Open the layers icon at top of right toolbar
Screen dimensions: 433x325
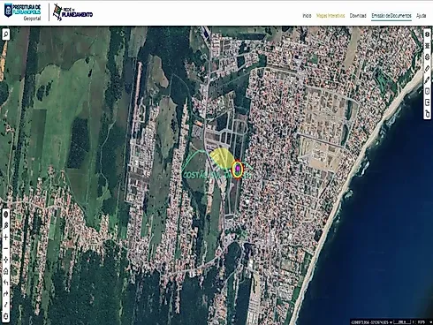[427, 34]
